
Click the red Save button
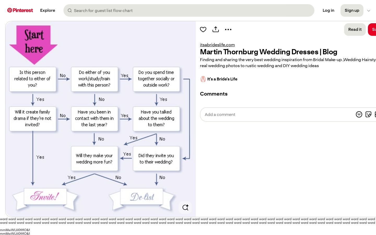click(x=372, y=30)
